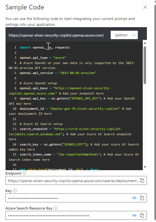Click the code box scroll down arrow
Image resolution: width=156 pixels, height=222 pixels.
point(145,167)
